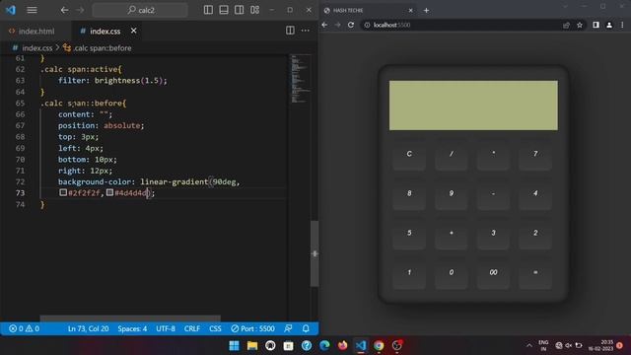
Task: Open the browser three-dot menu
Action: (622, 25)
